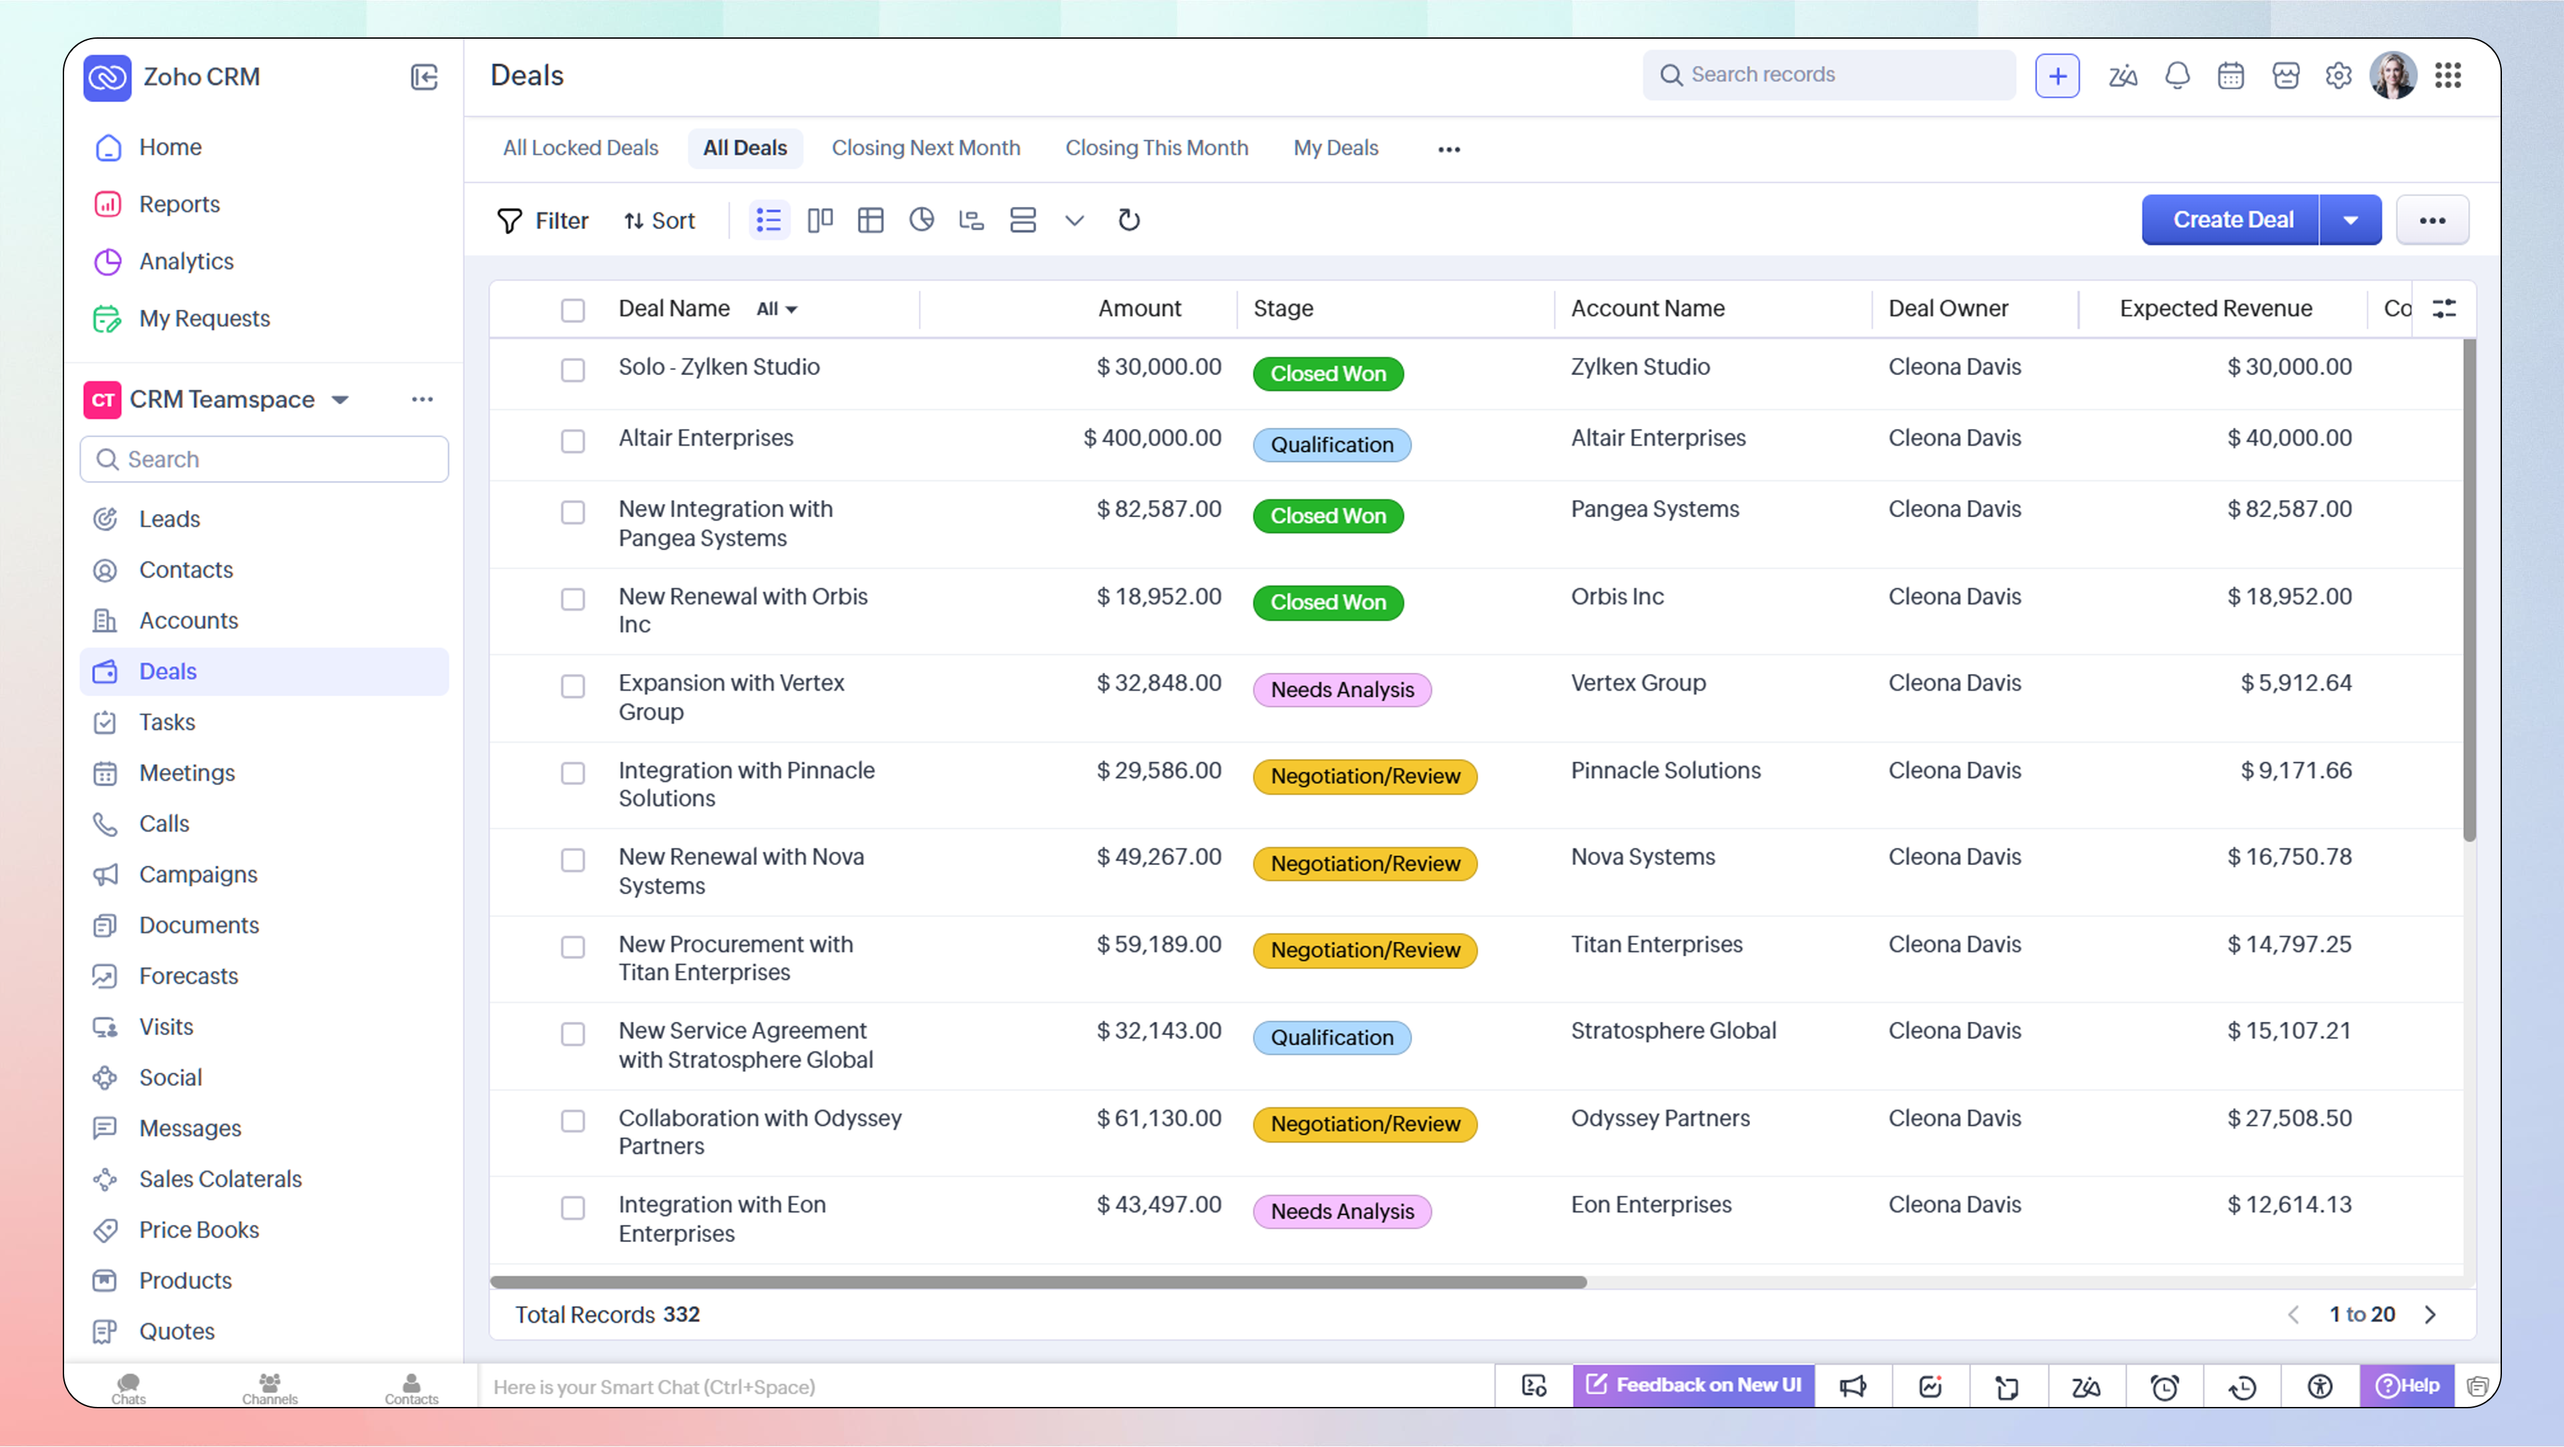Tick the Altair Enterprises deal checkbox
The height and width of the screenshot is (1447, 2564).
click(x=572, y=441)
